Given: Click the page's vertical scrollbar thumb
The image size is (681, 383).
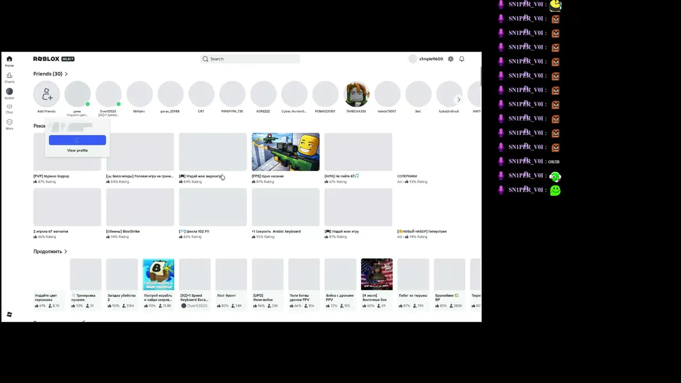Looking at the screenshot, I should coord(480,76).
